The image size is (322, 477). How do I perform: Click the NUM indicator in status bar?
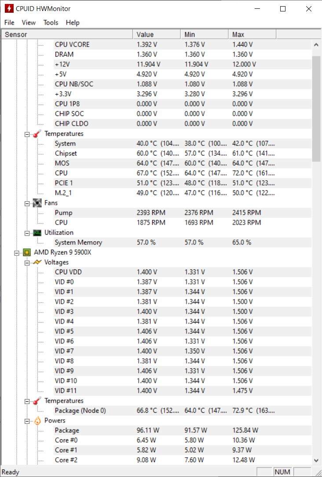(x=282, y=472)
